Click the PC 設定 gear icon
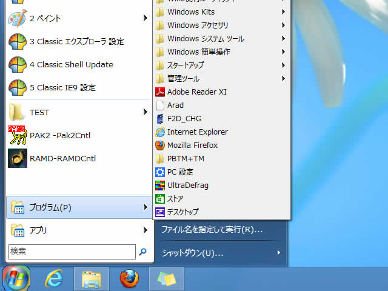Viewport: 388px width, 291px height. [x=160, y=172]
